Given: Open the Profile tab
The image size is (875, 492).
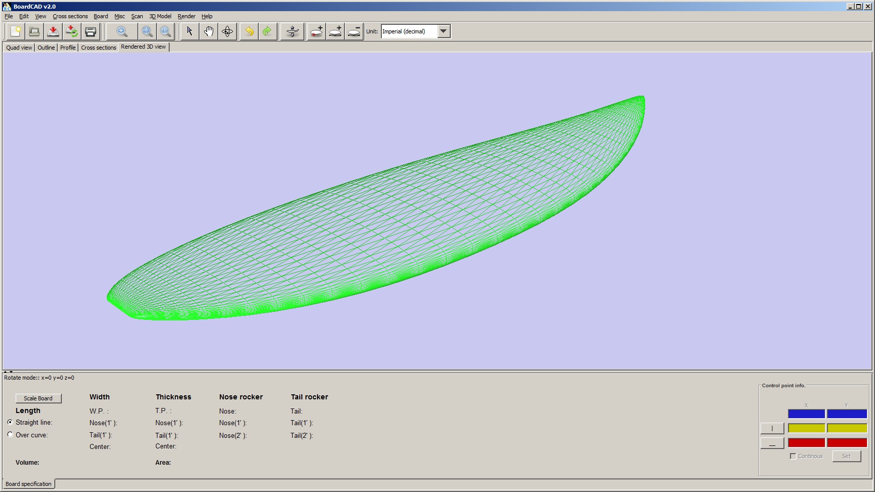Looking at the screenshot, I should pyautogui.click(x=68, y=48).
